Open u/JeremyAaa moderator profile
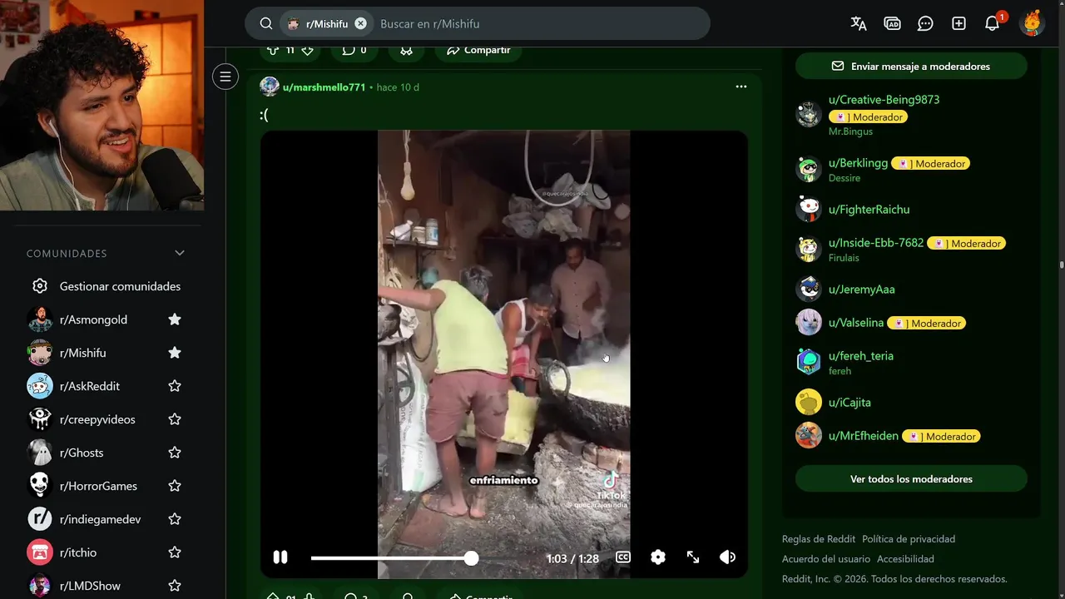This screenshot has height=599, width=1065. coord(862,290)
